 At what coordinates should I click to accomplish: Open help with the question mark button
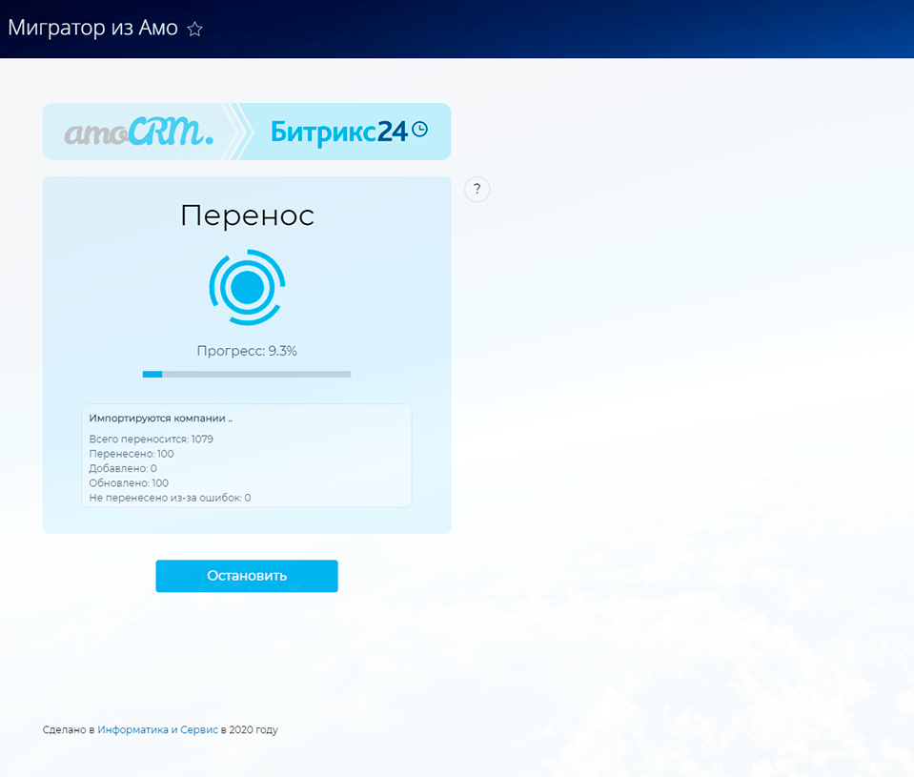click(x=477, y=189)
